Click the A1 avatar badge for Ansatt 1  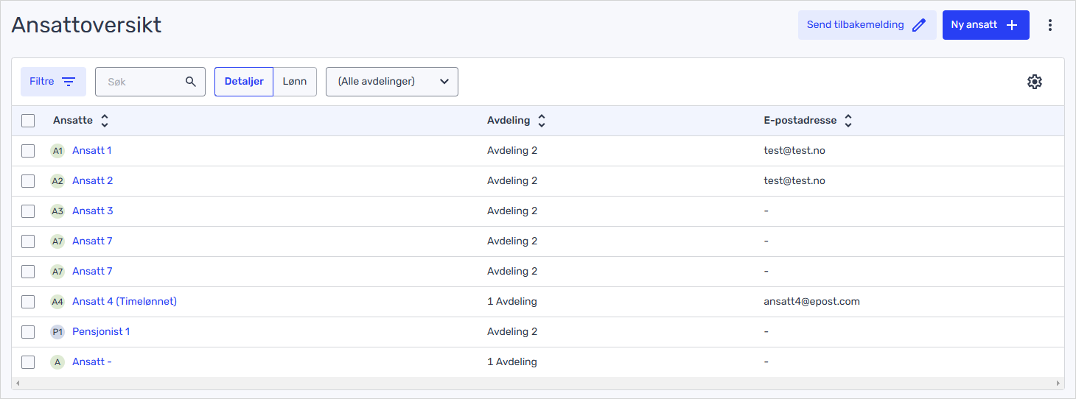pos(57,151)
